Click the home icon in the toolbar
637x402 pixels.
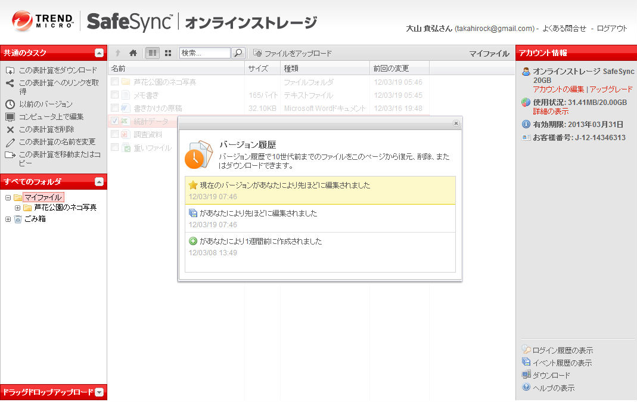coord(133,52)
